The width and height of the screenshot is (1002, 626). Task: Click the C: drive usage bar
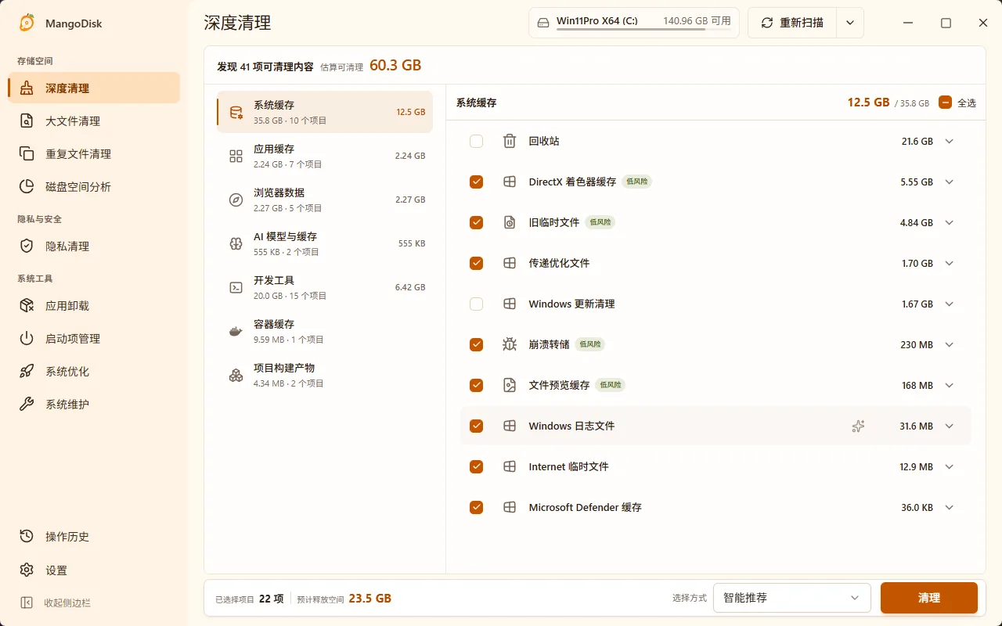[x=643, y=30]
